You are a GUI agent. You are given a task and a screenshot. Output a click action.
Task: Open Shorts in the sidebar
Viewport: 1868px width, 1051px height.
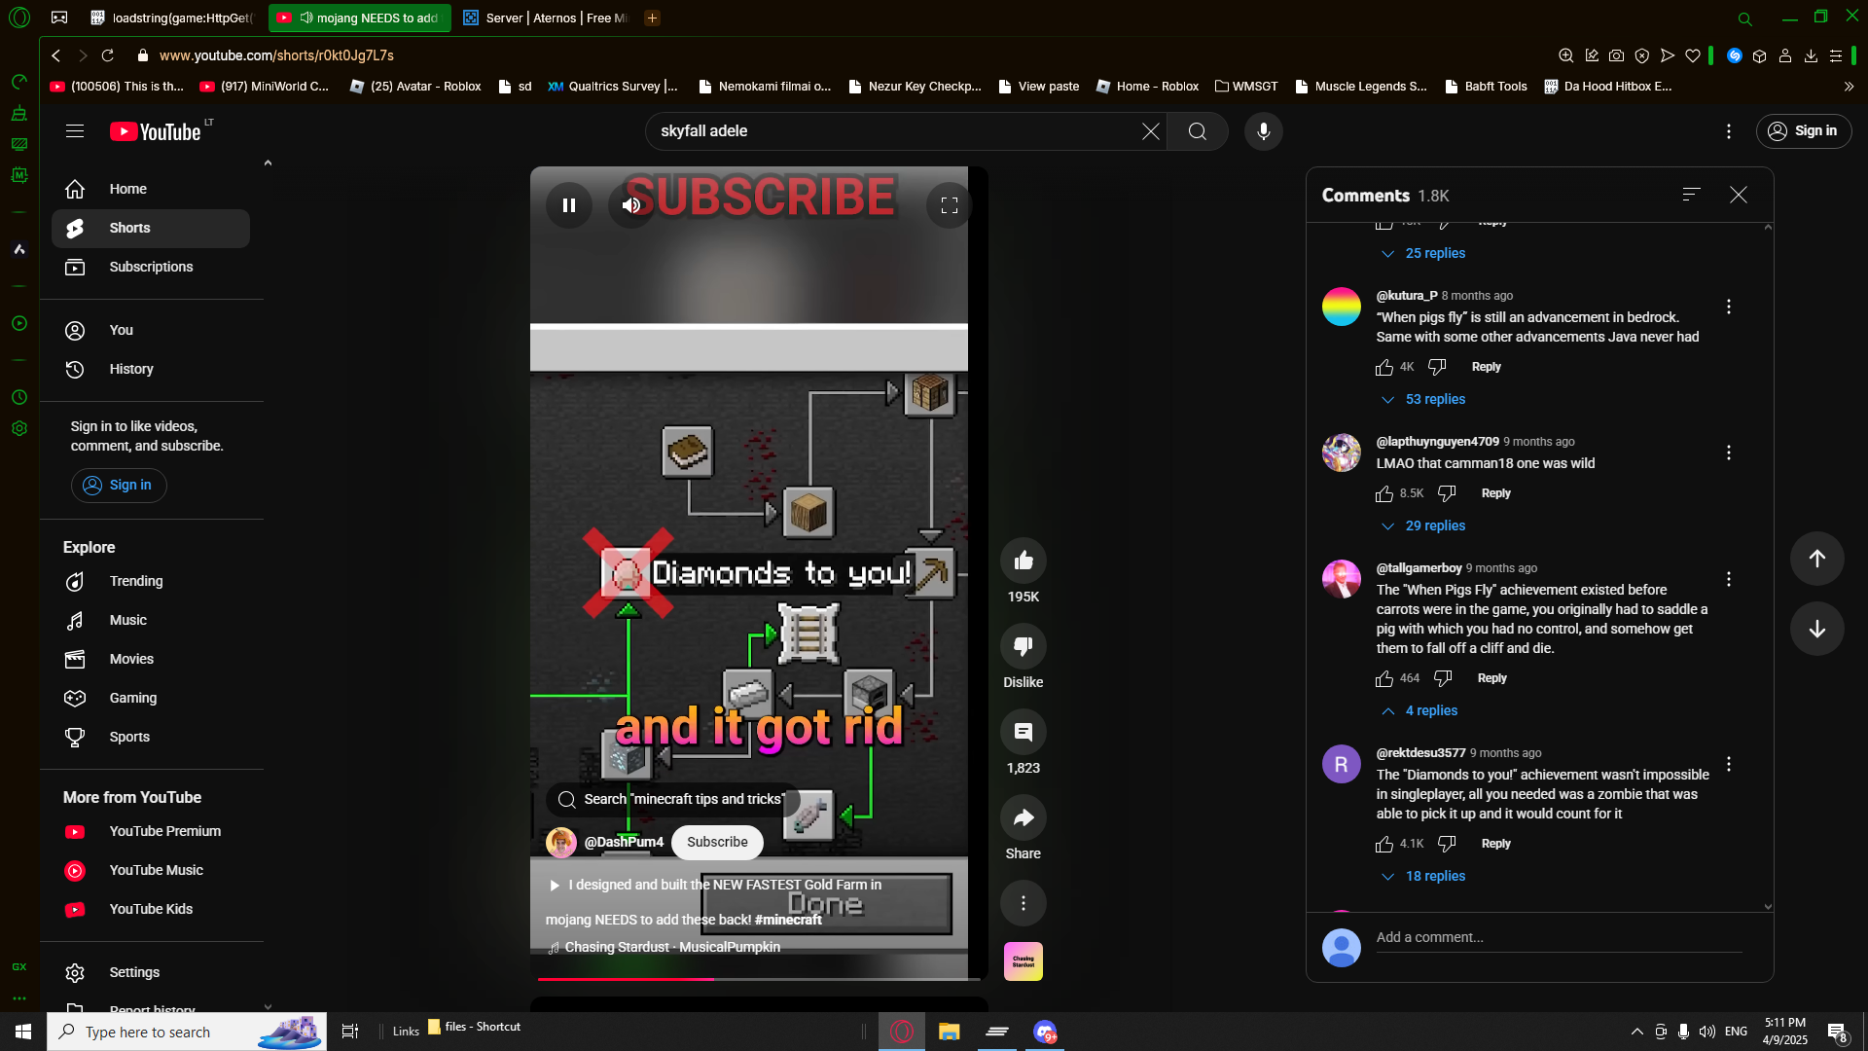click(151, 229)
